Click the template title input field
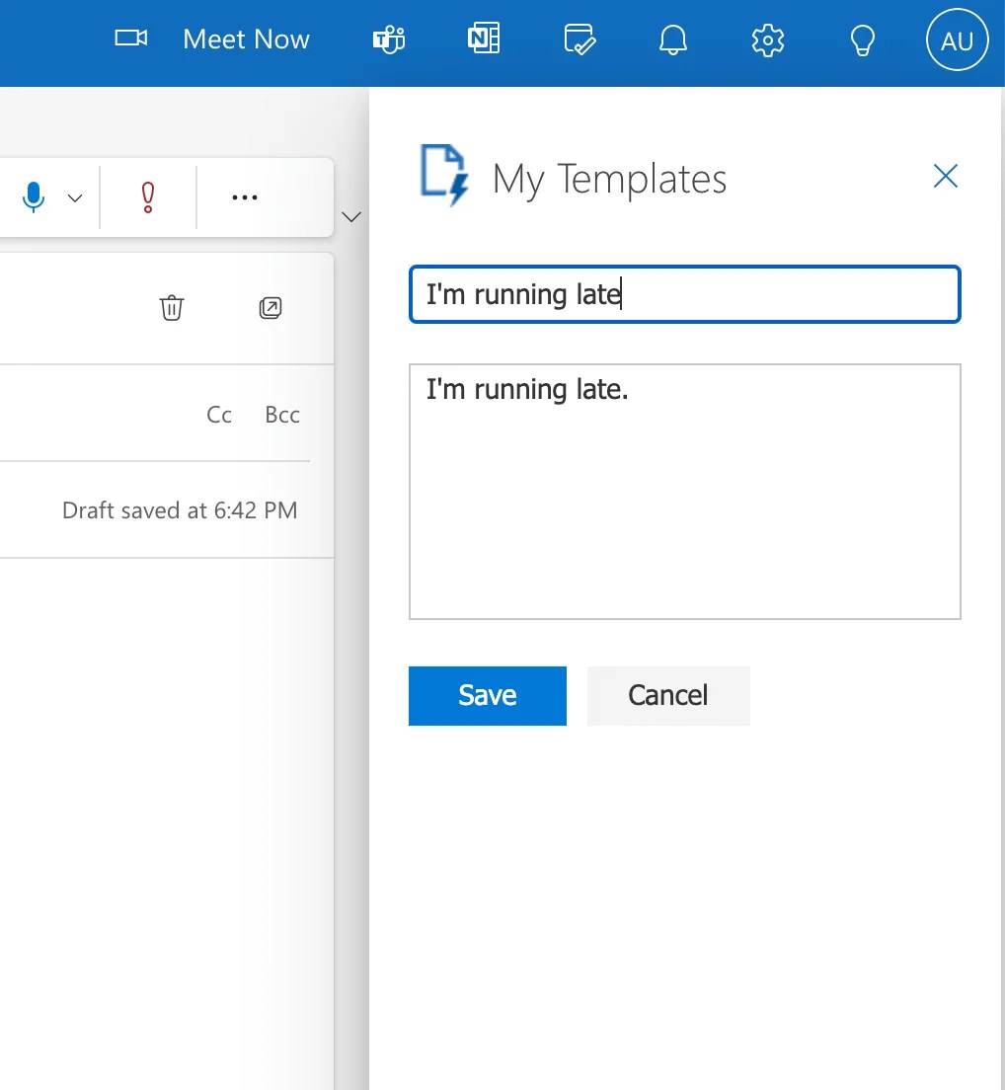Viewport: 1005px width, 1090px height. 684,294
